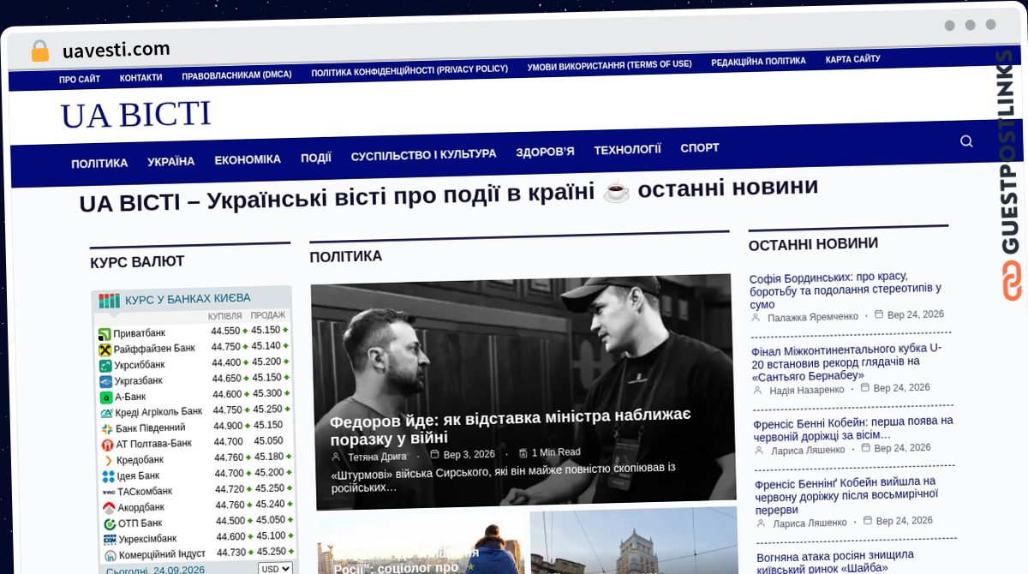
Task: Click calendar icon next to Вер 3, 2026
Action: tap(434, 454)
